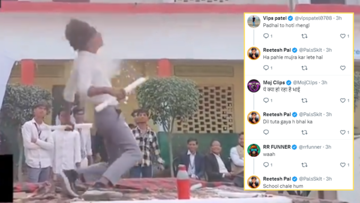360x203 pixels.
Task: Reply to Vips patel's tweet
Action: click(x=266, y=36)
